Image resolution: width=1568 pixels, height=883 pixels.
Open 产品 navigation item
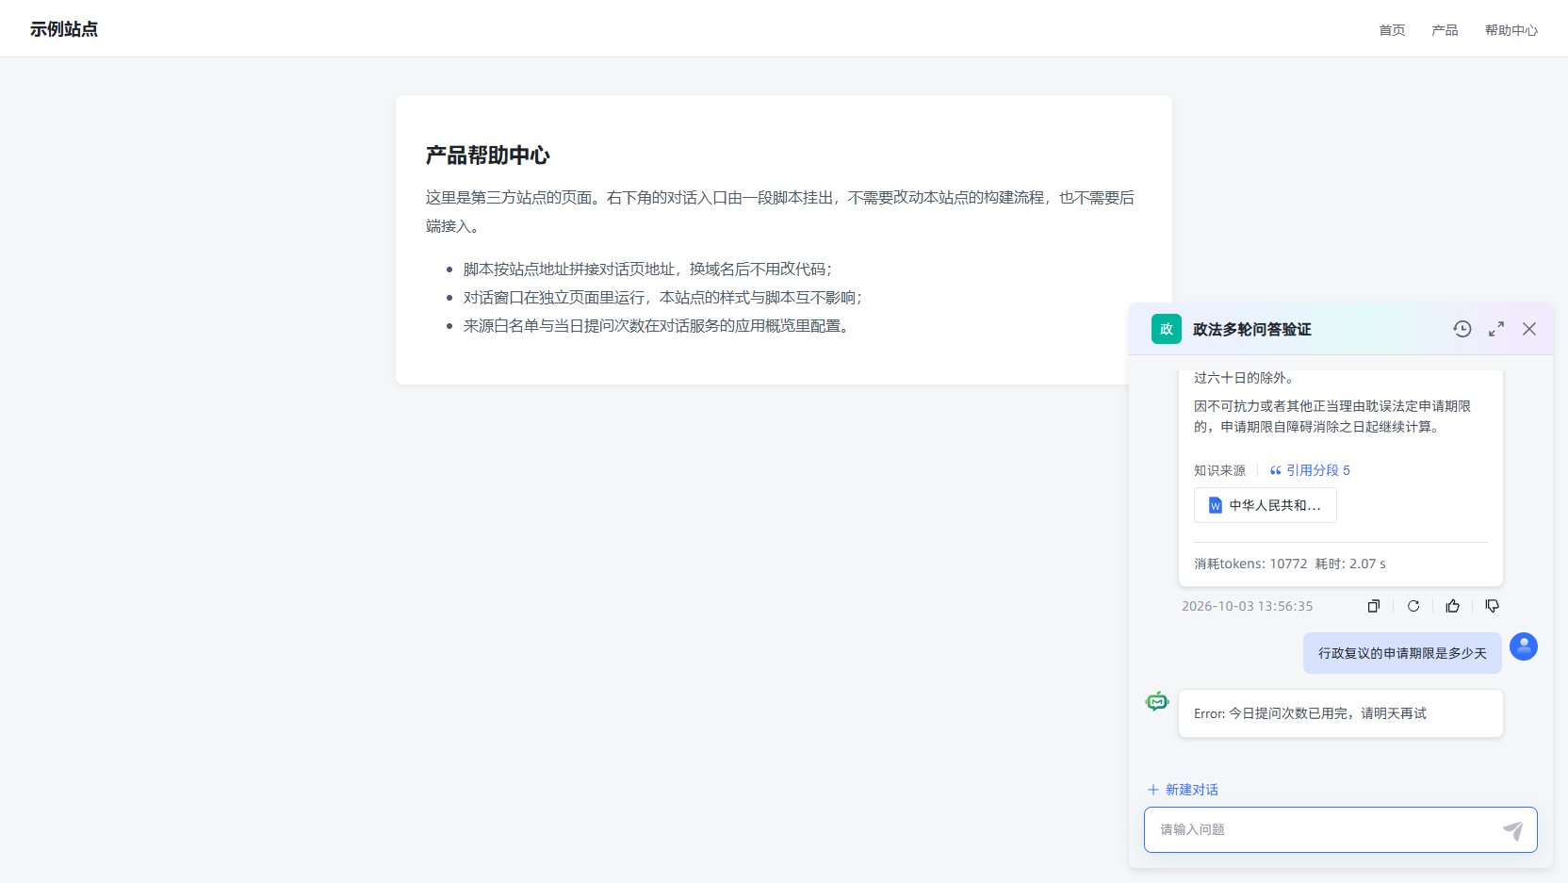(x=1445, y=30)
